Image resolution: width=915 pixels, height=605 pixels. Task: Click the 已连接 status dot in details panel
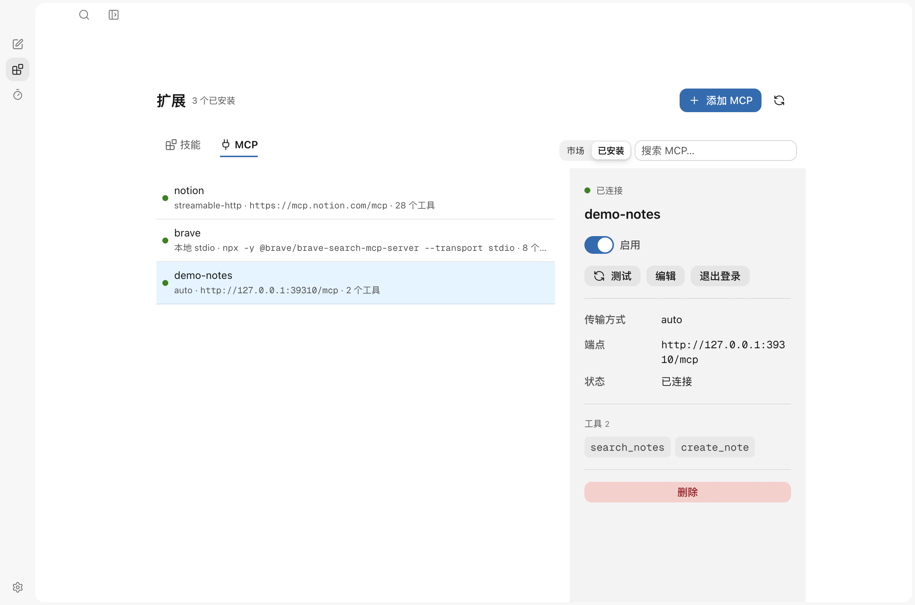(587, 190)
